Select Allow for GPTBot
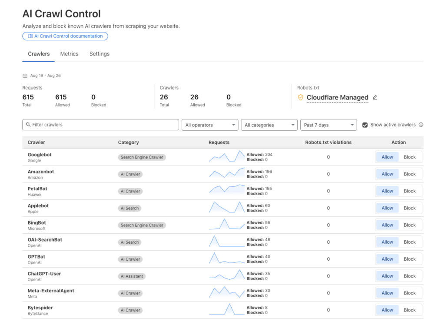Screen dimensions: 445x328 tap(387, 259)
